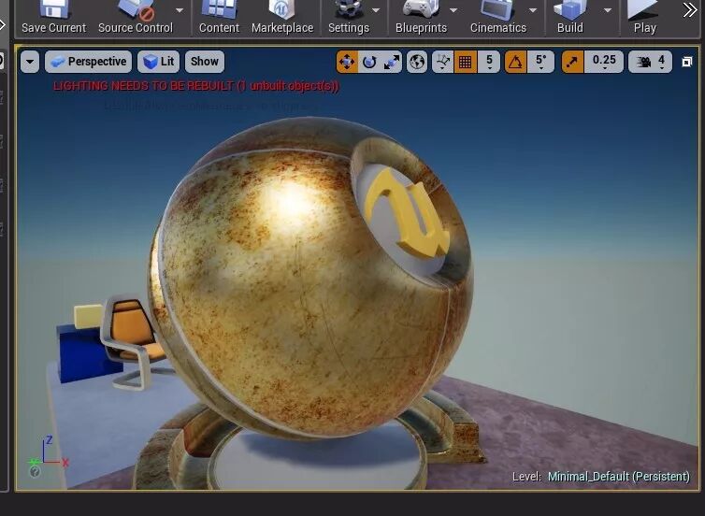Click the viewport axis gizmo help icon
The image size is (705, 516).
click(x=35, y=471)
